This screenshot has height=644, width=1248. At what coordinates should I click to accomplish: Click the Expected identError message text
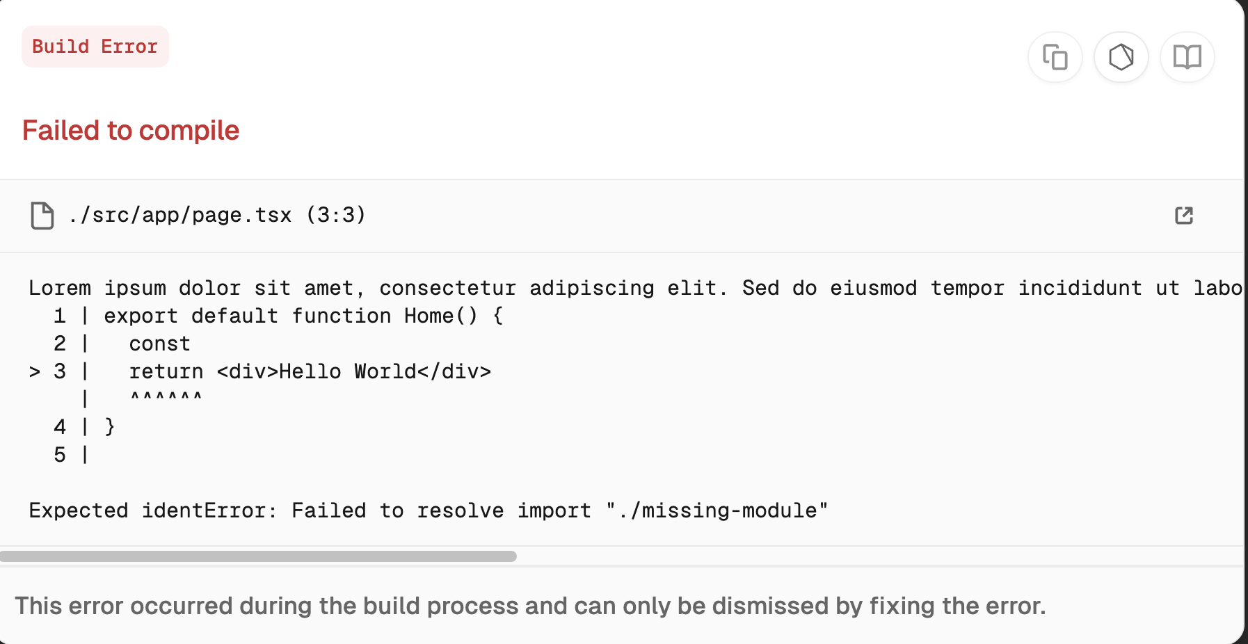click(428, 510)
